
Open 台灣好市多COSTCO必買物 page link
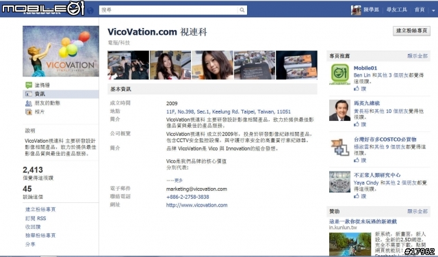coord(385,139)
